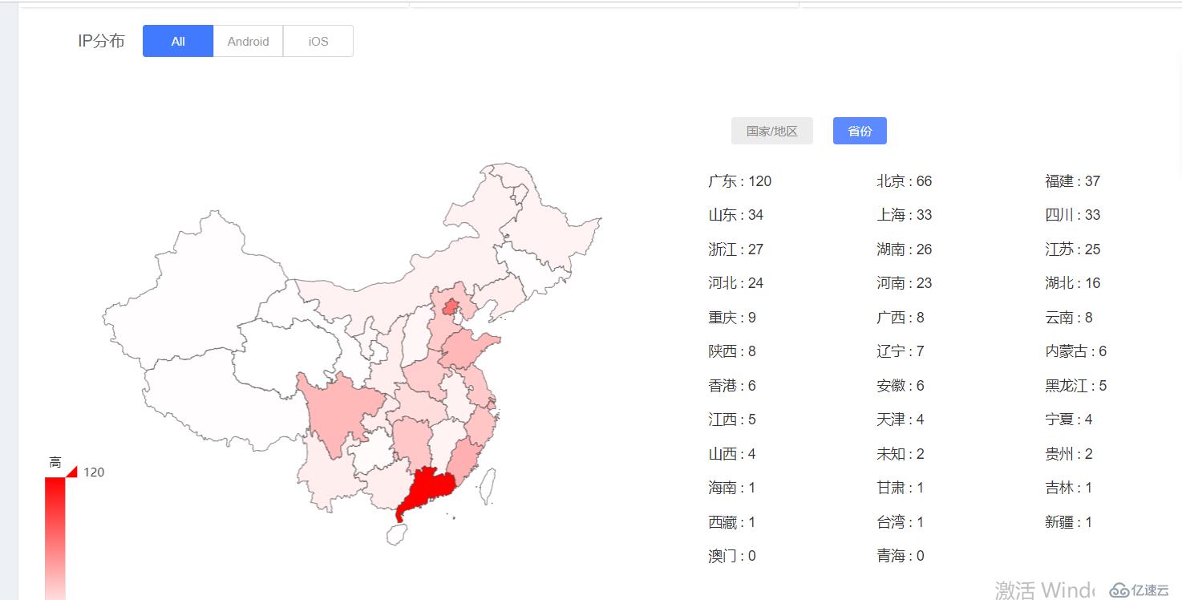1182x600 pixels.
Task: Click the 湖北 : 16 entry
Action: [1073, 283]
